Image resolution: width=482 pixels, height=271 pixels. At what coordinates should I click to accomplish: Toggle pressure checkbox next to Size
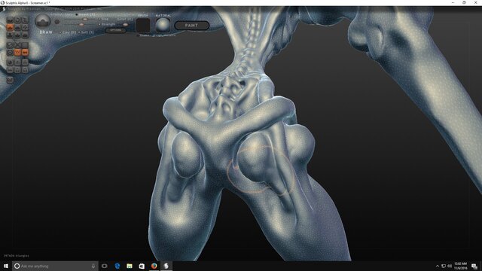tap(99, 20)
